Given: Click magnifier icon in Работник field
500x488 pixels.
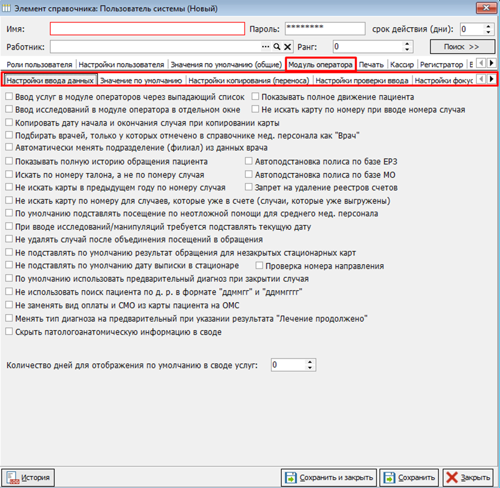Looking at the screenshot, I should point(277,47).
